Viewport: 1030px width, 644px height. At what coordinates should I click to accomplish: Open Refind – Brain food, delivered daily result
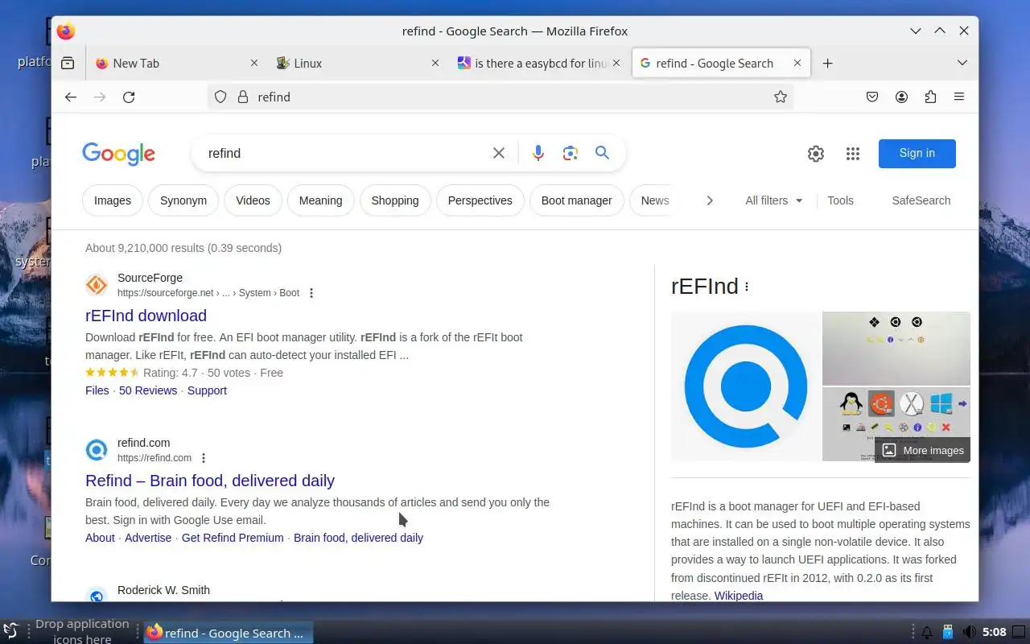point(210,481)
